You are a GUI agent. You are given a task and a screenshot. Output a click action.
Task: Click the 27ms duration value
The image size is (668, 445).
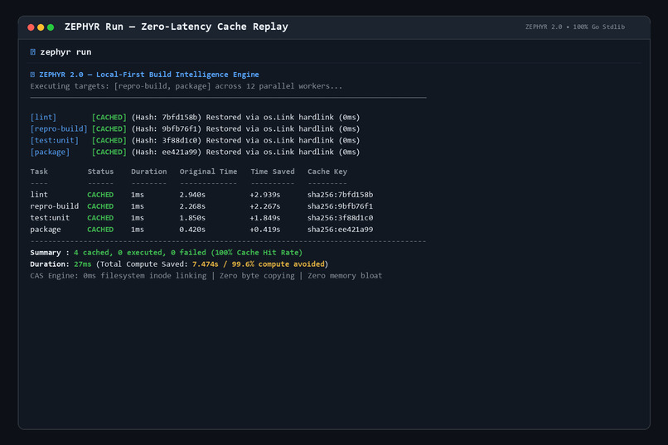pyautogui.click(x=83, y=264)
